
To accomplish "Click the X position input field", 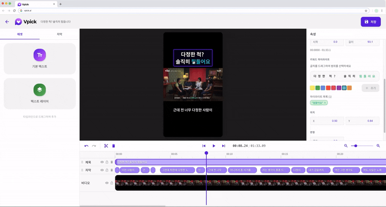I will point(327,121).
